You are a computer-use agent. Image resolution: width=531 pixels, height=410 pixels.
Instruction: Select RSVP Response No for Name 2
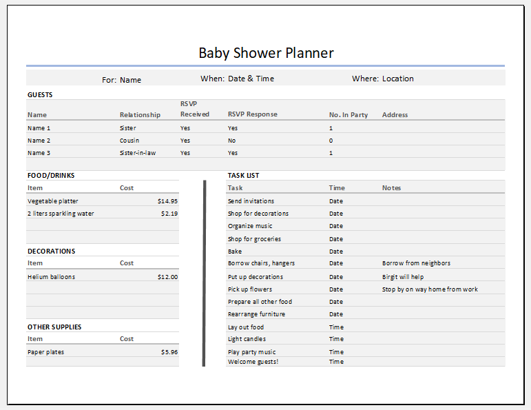231,141
